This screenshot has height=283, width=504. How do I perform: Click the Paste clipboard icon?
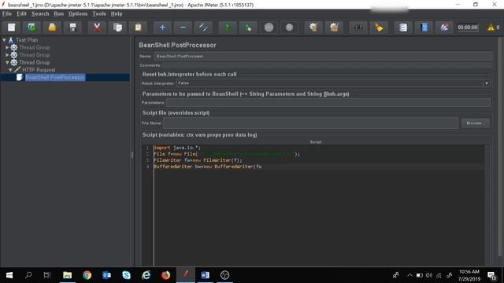click(139, 28)
